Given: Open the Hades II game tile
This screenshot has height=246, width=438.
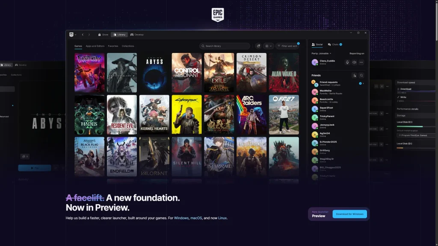Looking at the screenshot, I should click(x=89, y=114).
